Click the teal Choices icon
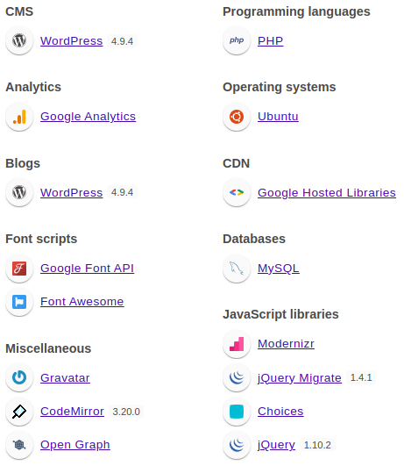Screen dimensions: 404x466 (x=237, y=412)
